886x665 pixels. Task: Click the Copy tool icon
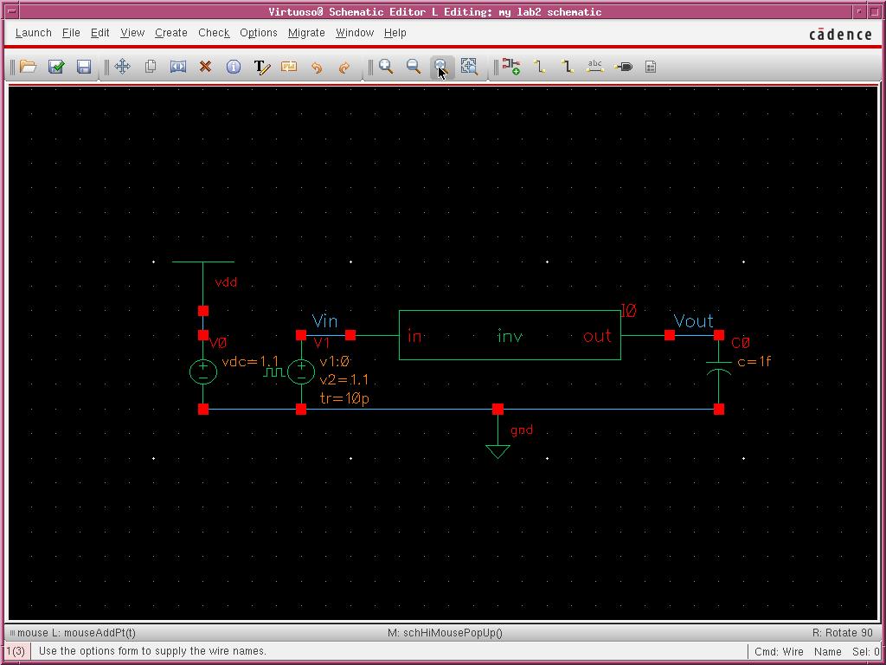(151, 67)
